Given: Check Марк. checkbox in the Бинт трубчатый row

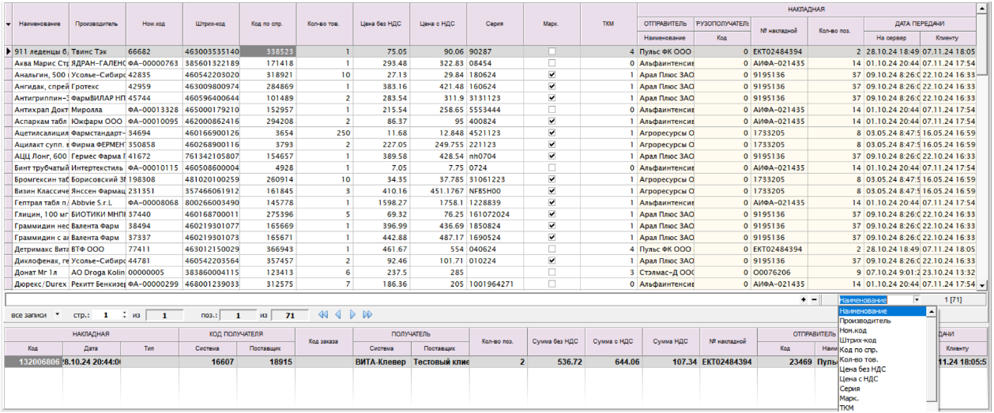Looking at the screenshot, I should (x=552, y=167).
